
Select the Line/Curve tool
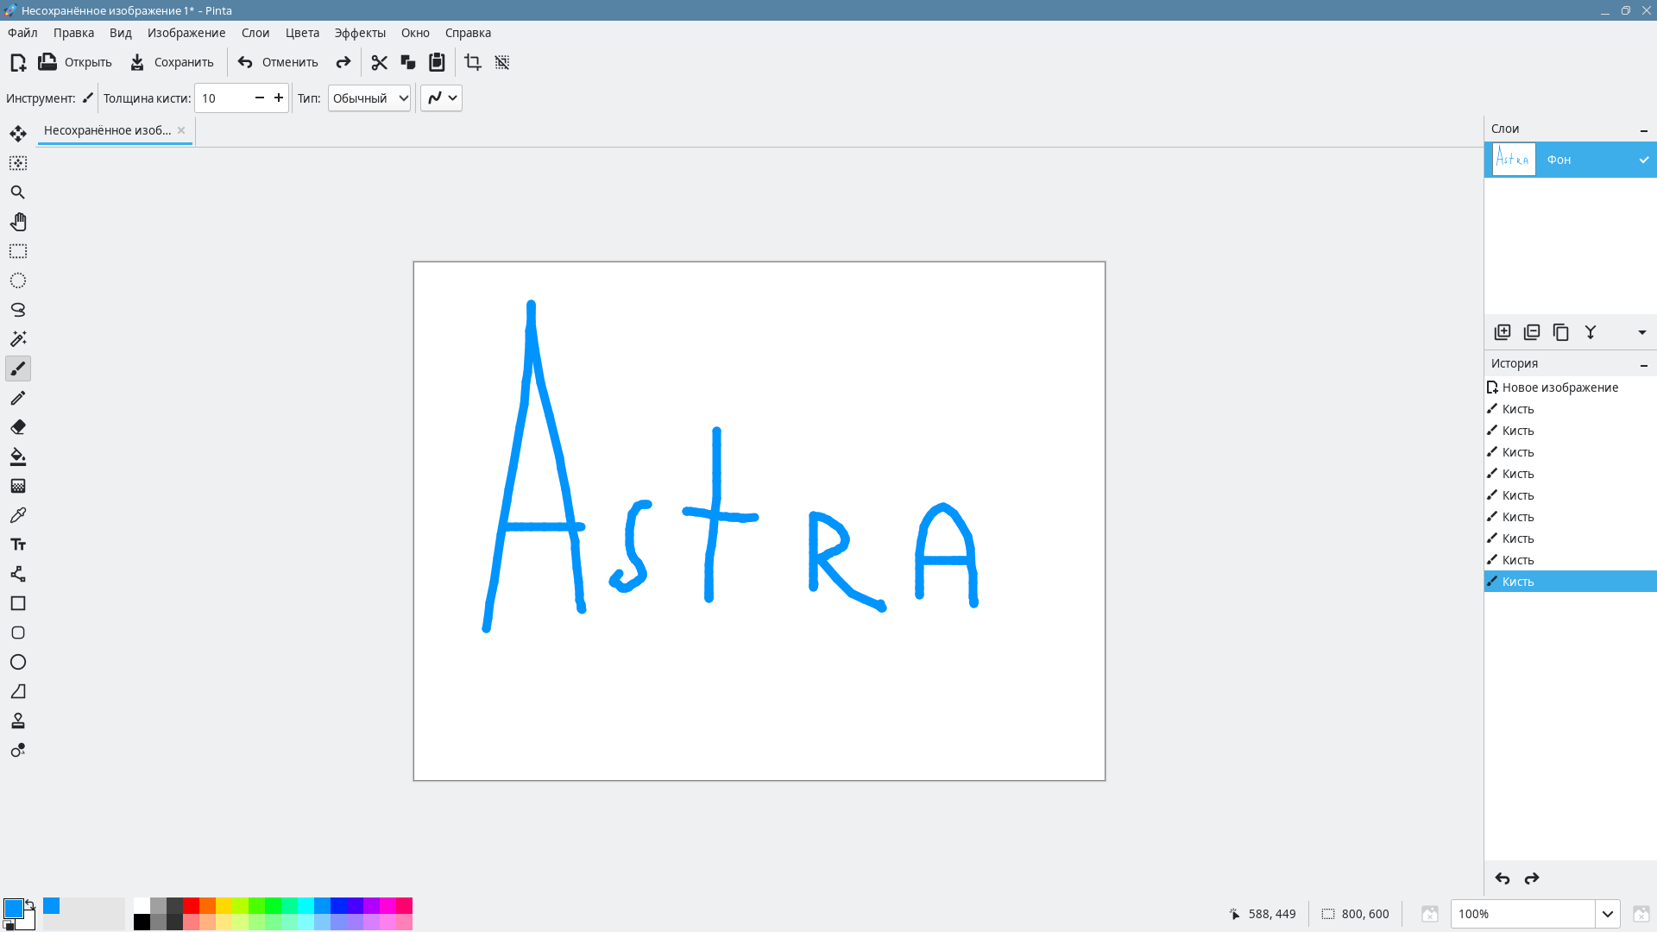click(18, 574)
